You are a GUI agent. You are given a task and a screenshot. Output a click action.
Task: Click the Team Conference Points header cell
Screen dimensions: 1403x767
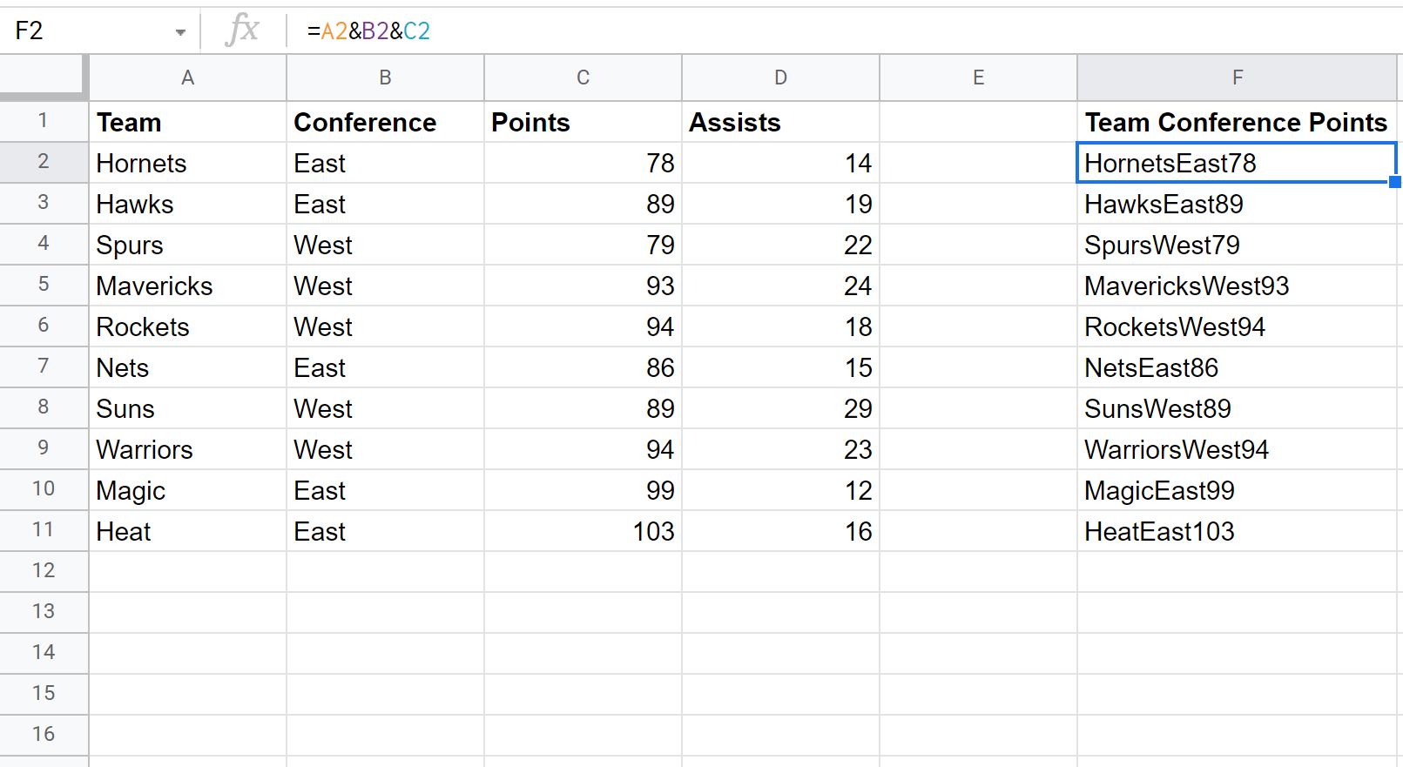(x=1237, y=122)
